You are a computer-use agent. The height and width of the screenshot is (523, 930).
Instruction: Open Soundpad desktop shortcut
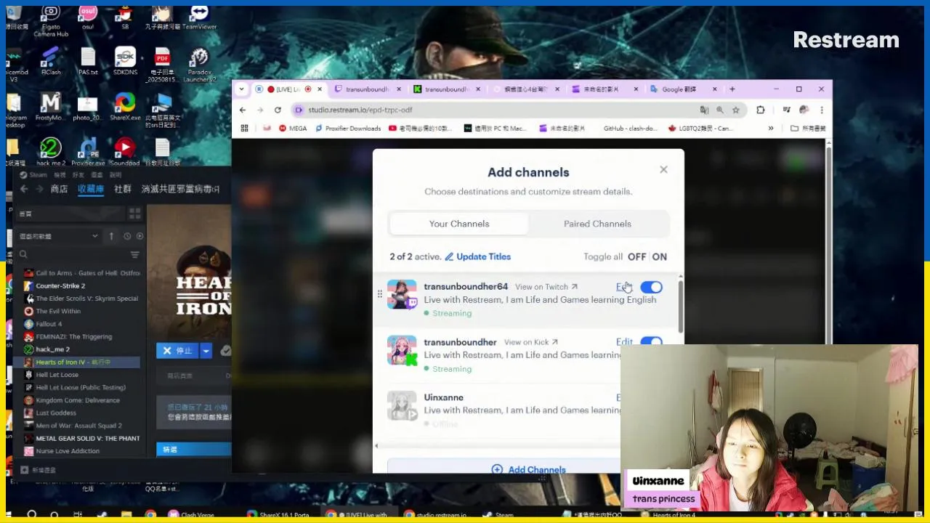pyautogui.click(x=125, y=153)
